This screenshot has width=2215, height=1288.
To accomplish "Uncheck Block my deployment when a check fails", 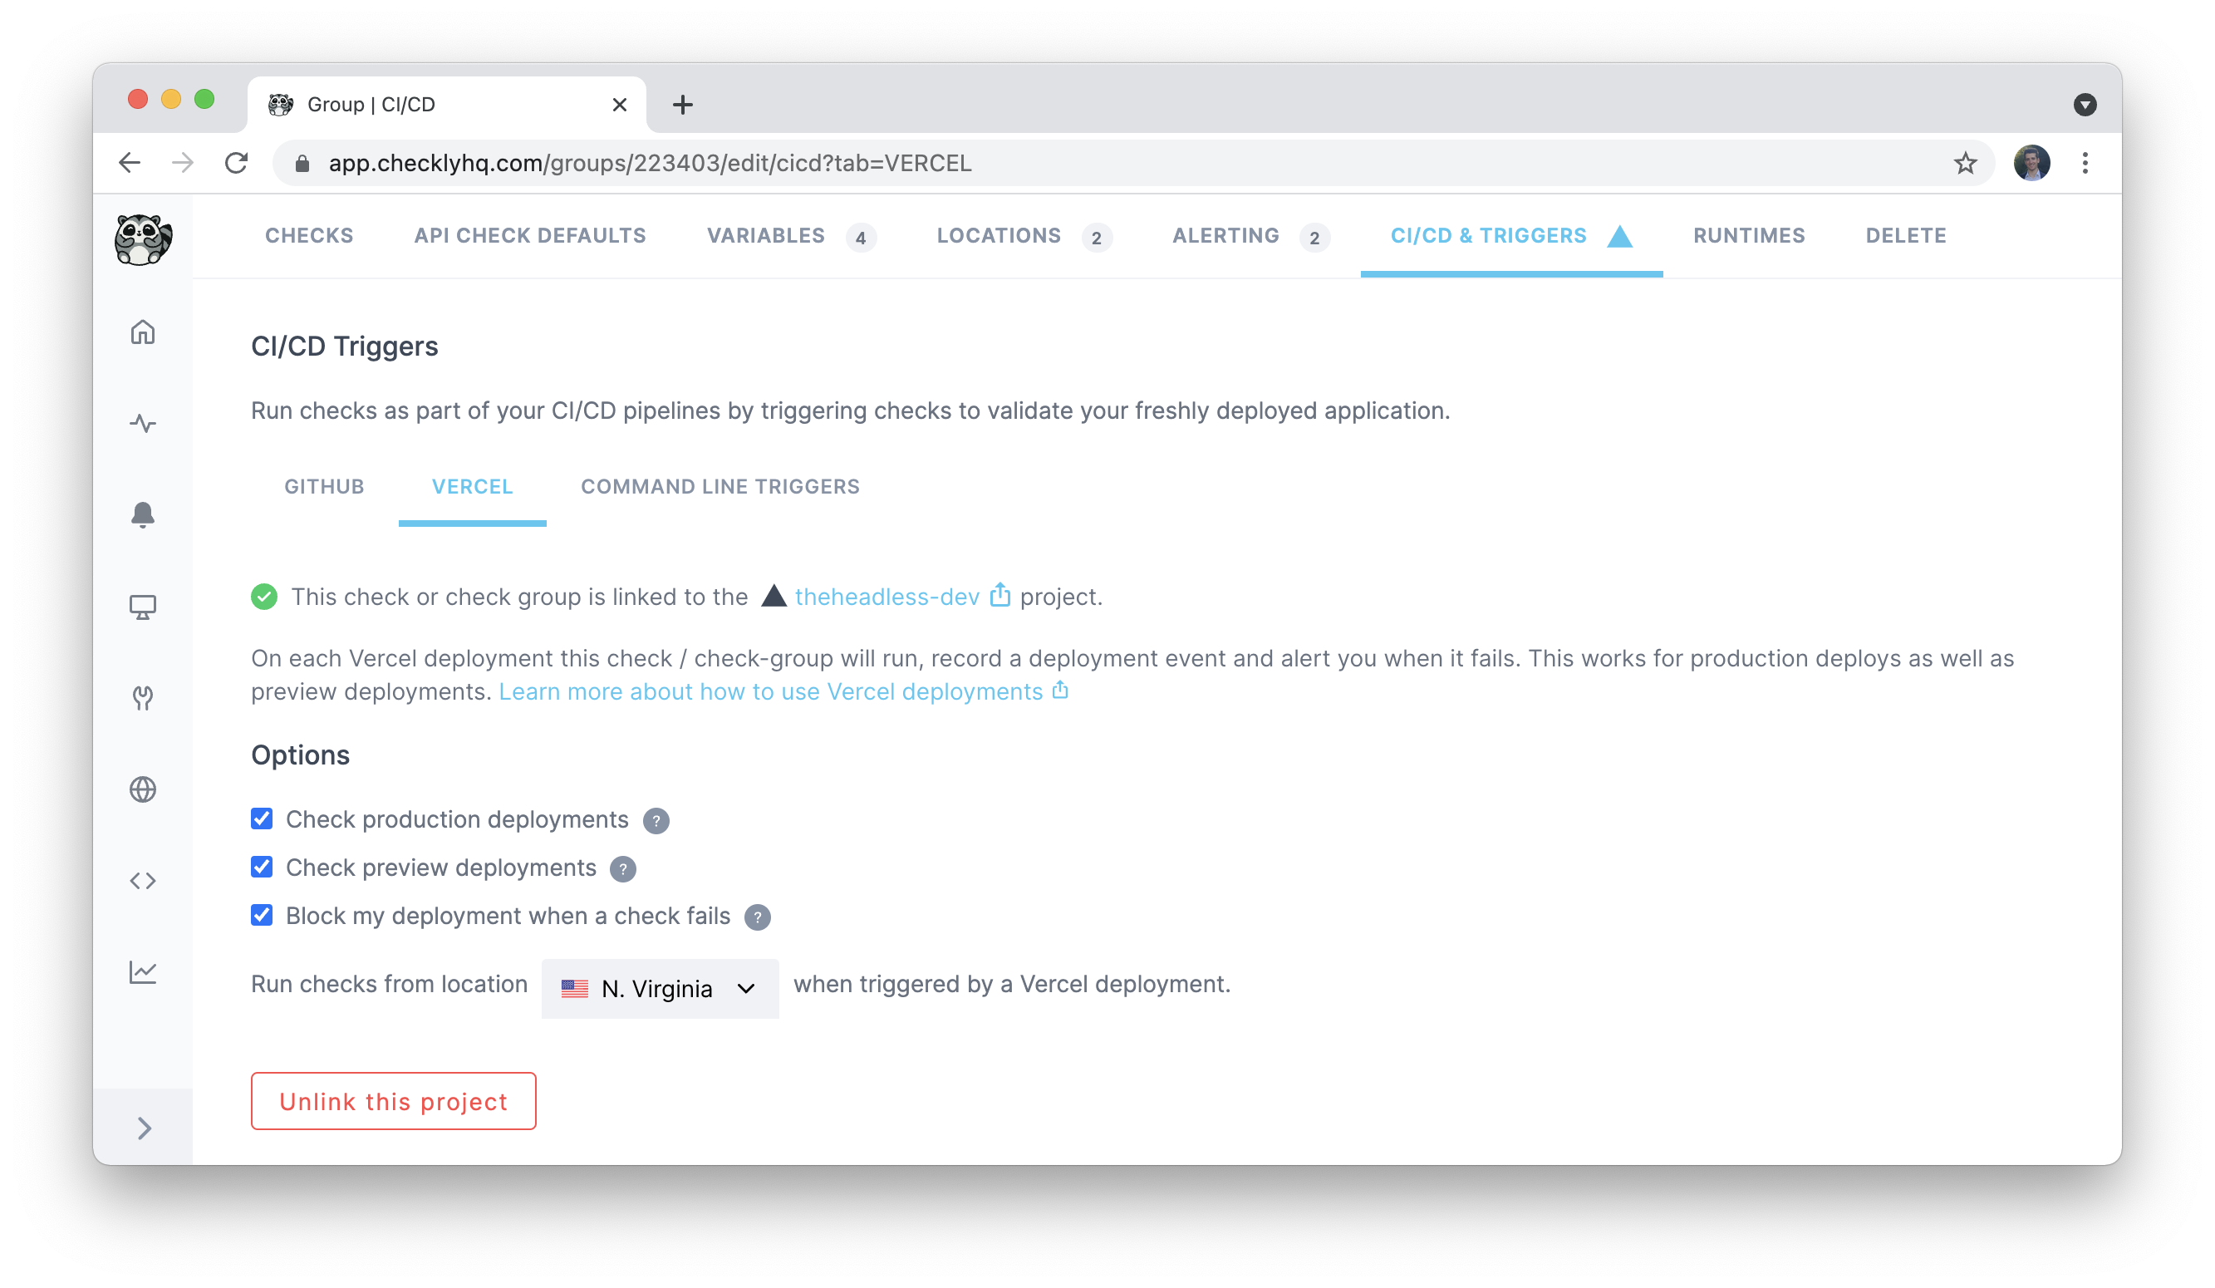I will [262, 916].
